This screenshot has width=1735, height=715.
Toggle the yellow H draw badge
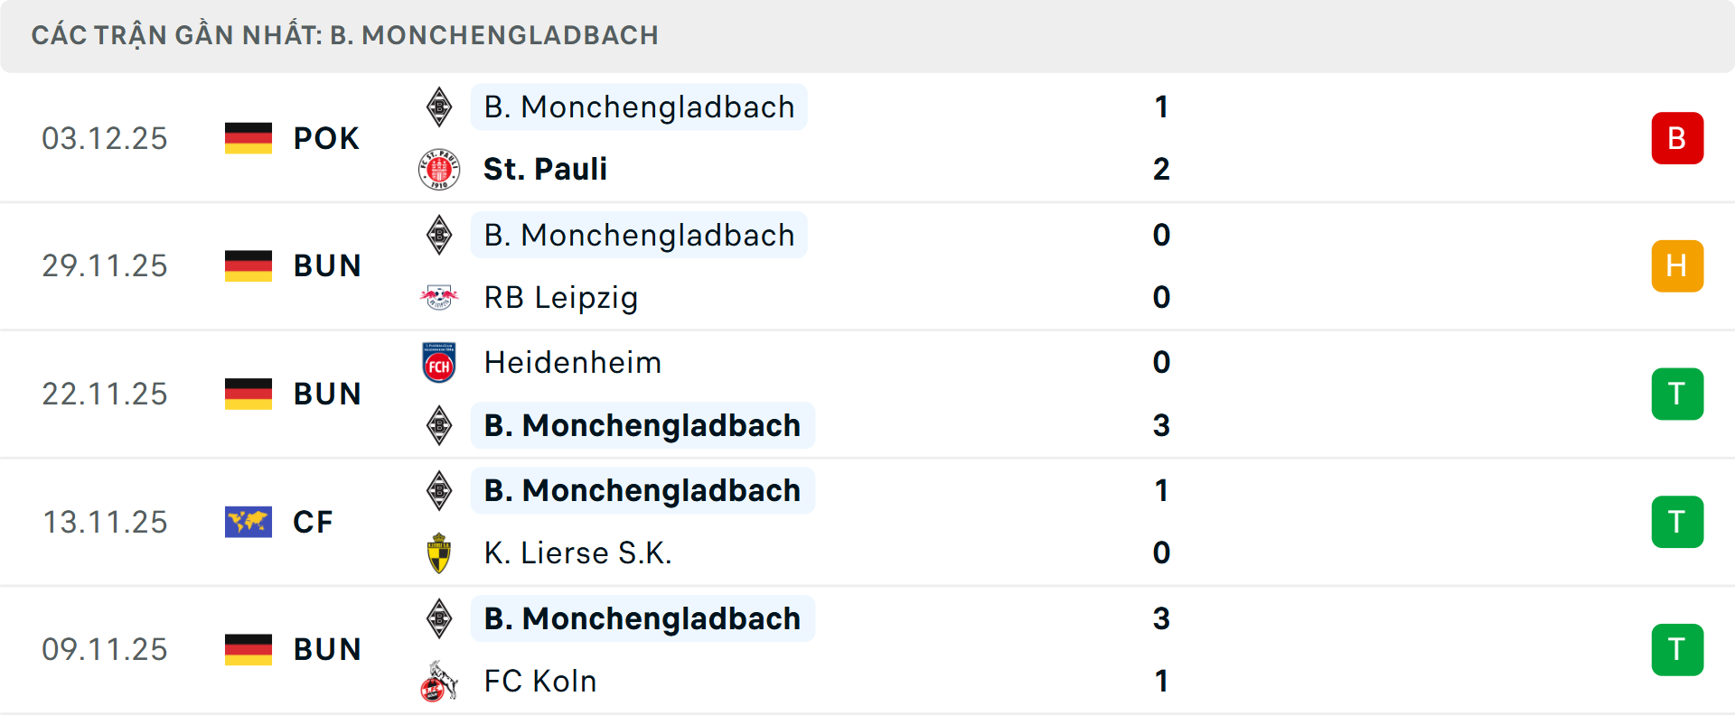click(1677, 266)
